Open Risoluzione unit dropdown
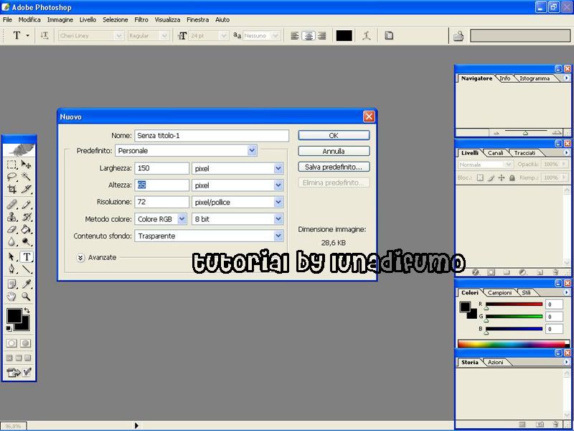574x431 pixels. pyautogui.click(x=278, y=202)
